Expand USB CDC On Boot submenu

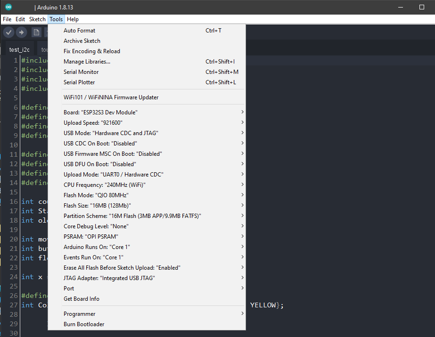point(147,143)
